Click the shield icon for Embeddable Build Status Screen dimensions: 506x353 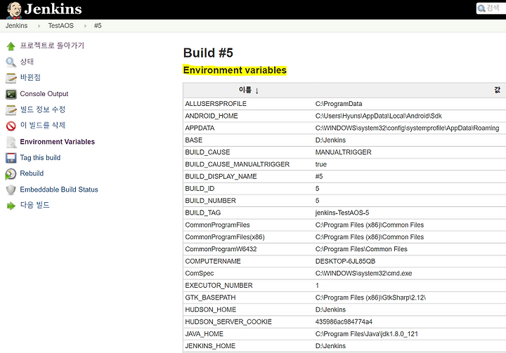(11, 190)
